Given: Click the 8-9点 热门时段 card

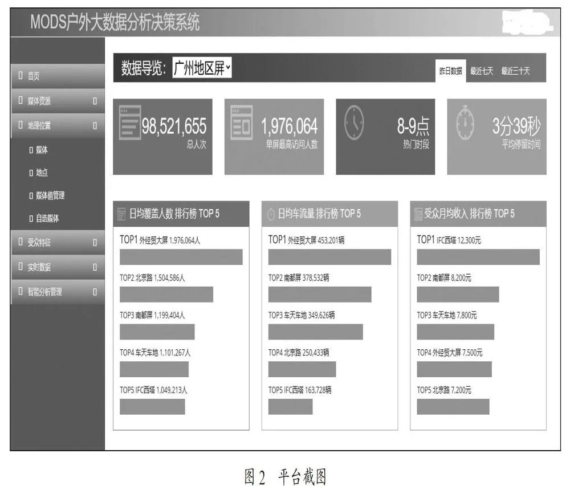Looking at the screenshot, I should pos(385,137).
